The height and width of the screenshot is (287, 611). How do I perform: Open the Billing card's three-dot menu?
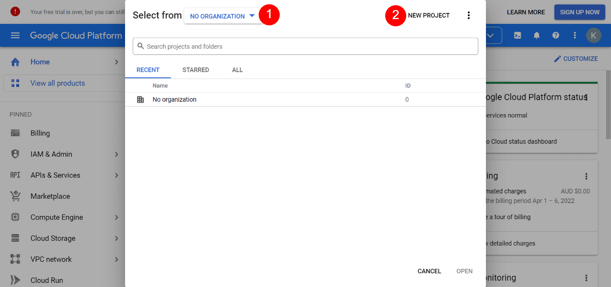tap(586, 176)
